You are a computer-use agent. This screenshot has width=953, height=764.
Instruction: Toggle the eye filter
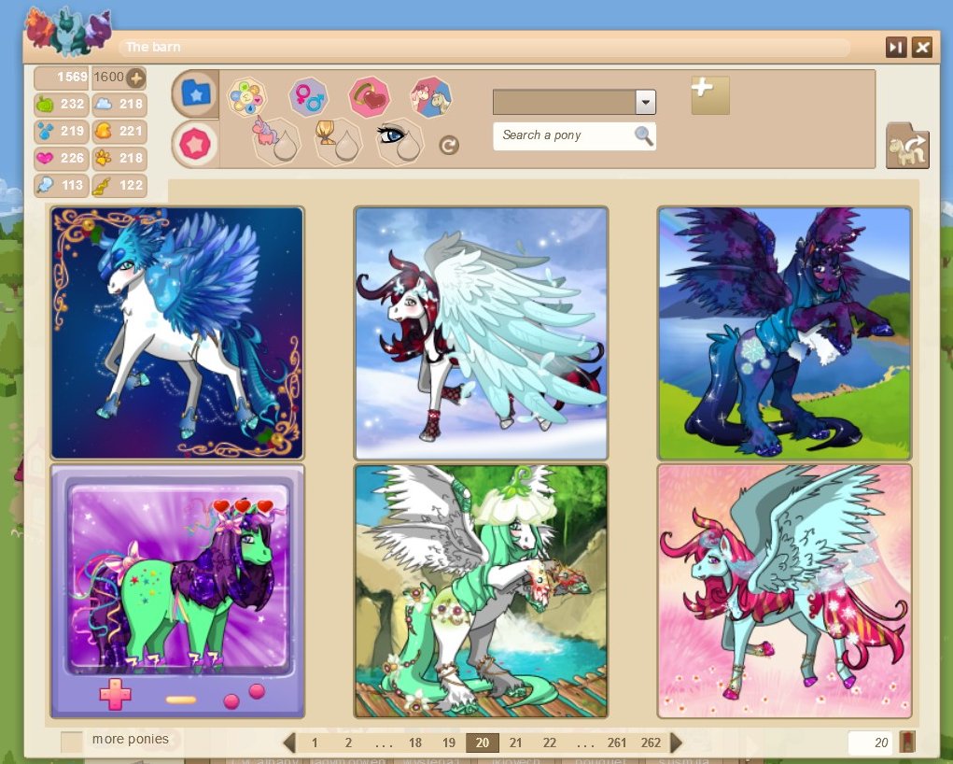pyautogui.click(x=399, y=141)
